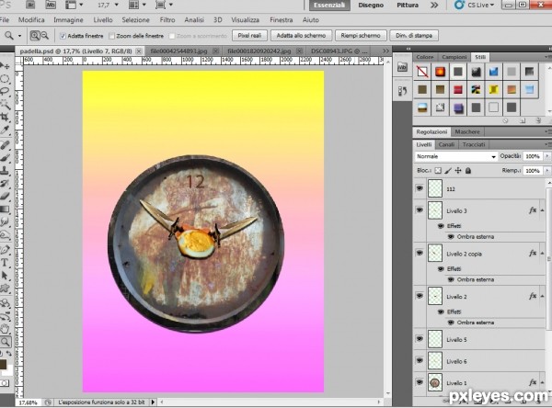Apply the red style swatch
552x408 pixels.
coord(458,90)
